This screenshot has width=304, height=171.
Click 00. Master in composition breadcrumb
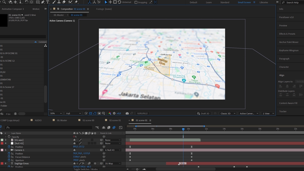coord(59,15)
